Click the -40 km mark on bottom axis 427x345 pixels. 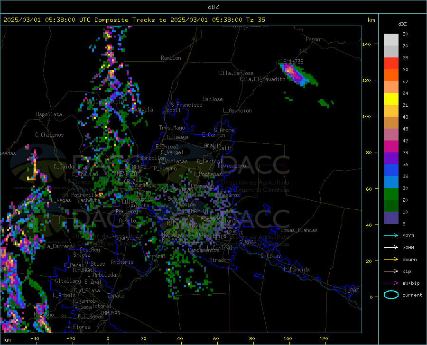tap(35, 339)
